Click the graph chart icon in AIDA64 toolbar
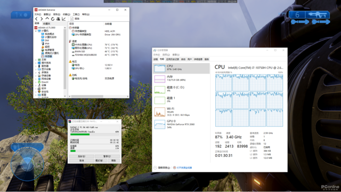The height and width of the screenshot is (192, 341). point(63,19)
